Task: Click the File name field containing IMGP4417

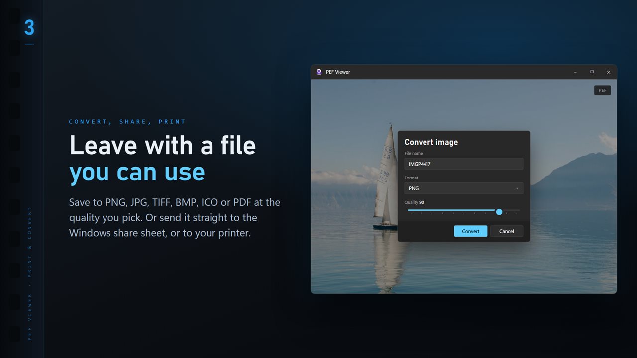Action: coord(463,164)
